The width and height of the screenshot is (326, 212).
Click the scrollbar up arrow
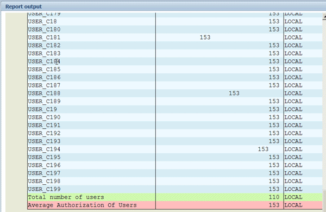[324, 16]
